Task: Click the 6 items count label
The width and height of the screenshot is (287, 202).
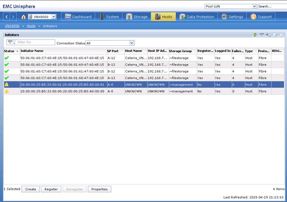Action: 279,189
